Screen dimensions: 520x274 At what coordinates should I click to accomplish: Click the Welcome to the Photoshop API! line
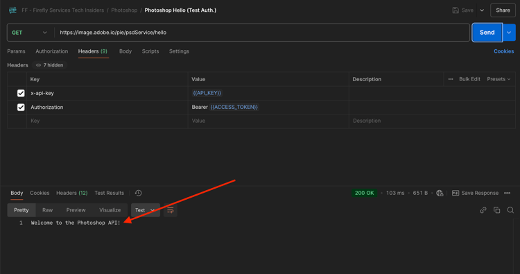(x=76, y=223)
